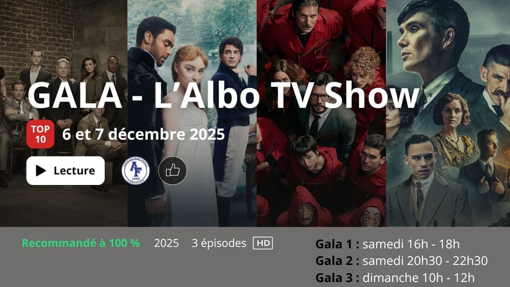Click the play triangle inside Lecture button
Screen dimensions: 510x287
tap(41, 171)
